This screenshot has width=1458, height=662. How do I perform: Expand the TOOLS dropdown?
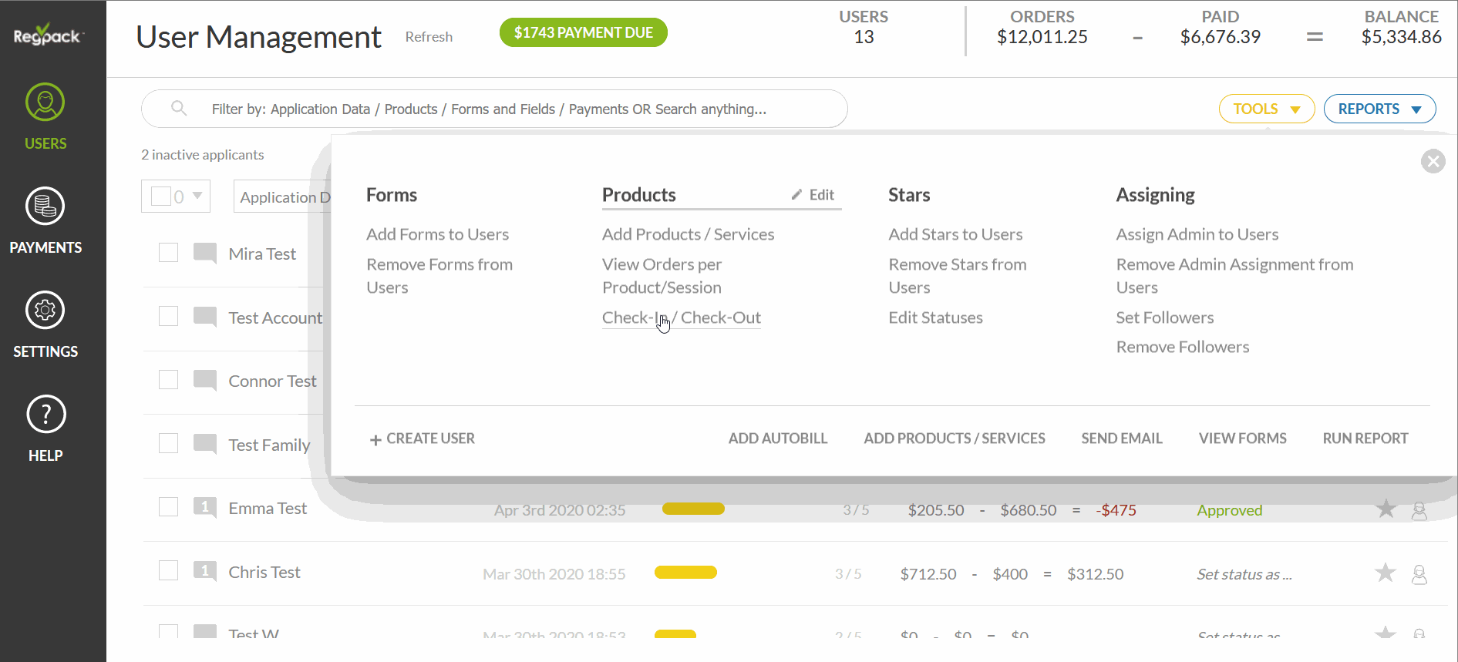click(x=1266, y=109)
